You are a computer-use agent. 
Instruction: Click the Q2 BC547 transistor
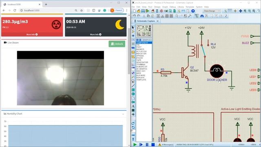click(x=184, y=73)
